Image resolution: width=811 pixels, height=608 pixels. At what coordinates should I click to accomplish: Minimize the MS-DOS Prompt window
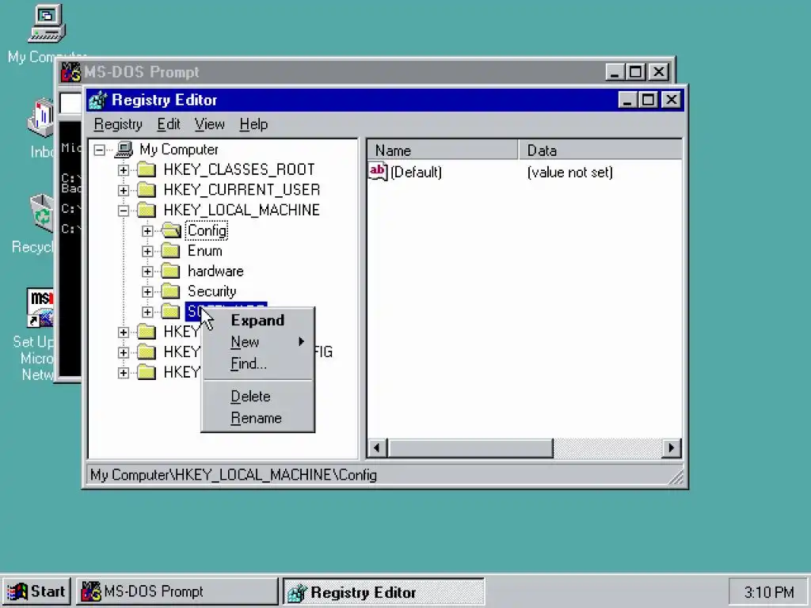pyautogui.click(x=615, y=72)
